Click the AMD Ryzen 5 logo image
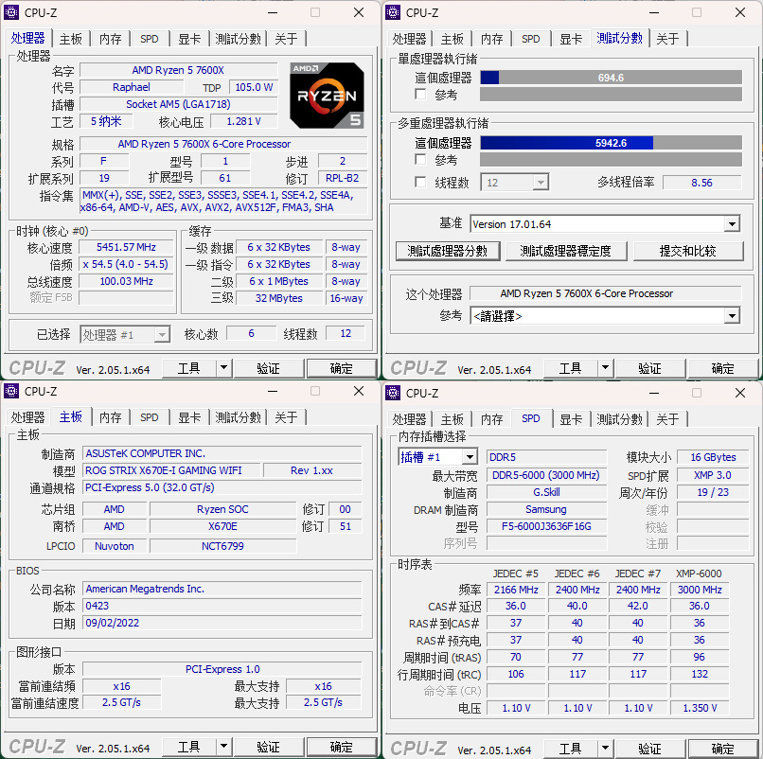This screenshot has width=763, height=759. pyautogui.click(x=327, y=96)
